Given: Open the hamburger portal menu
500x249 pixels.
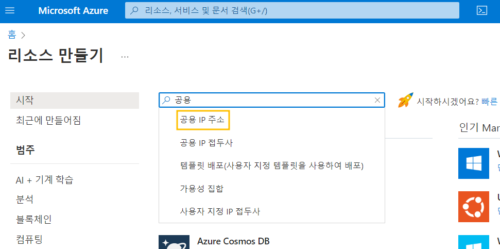Looking at the screenshot, I should tap(10, 10).
